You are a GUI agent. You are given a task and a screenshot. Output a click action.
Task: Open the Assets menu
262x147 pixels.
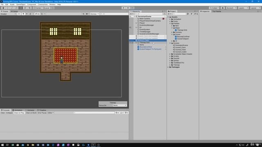[12, 4]
